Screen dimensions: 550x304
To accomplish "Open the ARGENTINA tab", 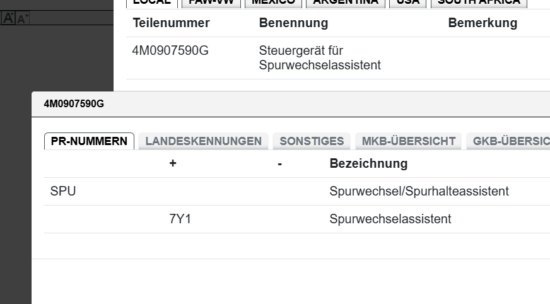I will pos(345,2).
